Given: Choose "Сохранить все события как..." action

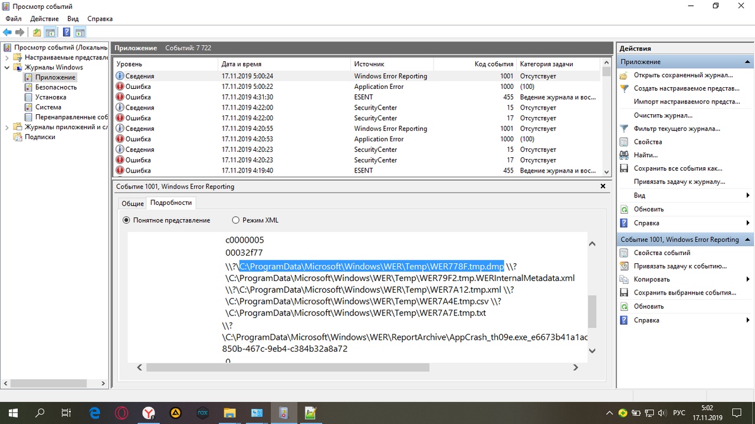Looking at the screenshot, I should [678, 168].
